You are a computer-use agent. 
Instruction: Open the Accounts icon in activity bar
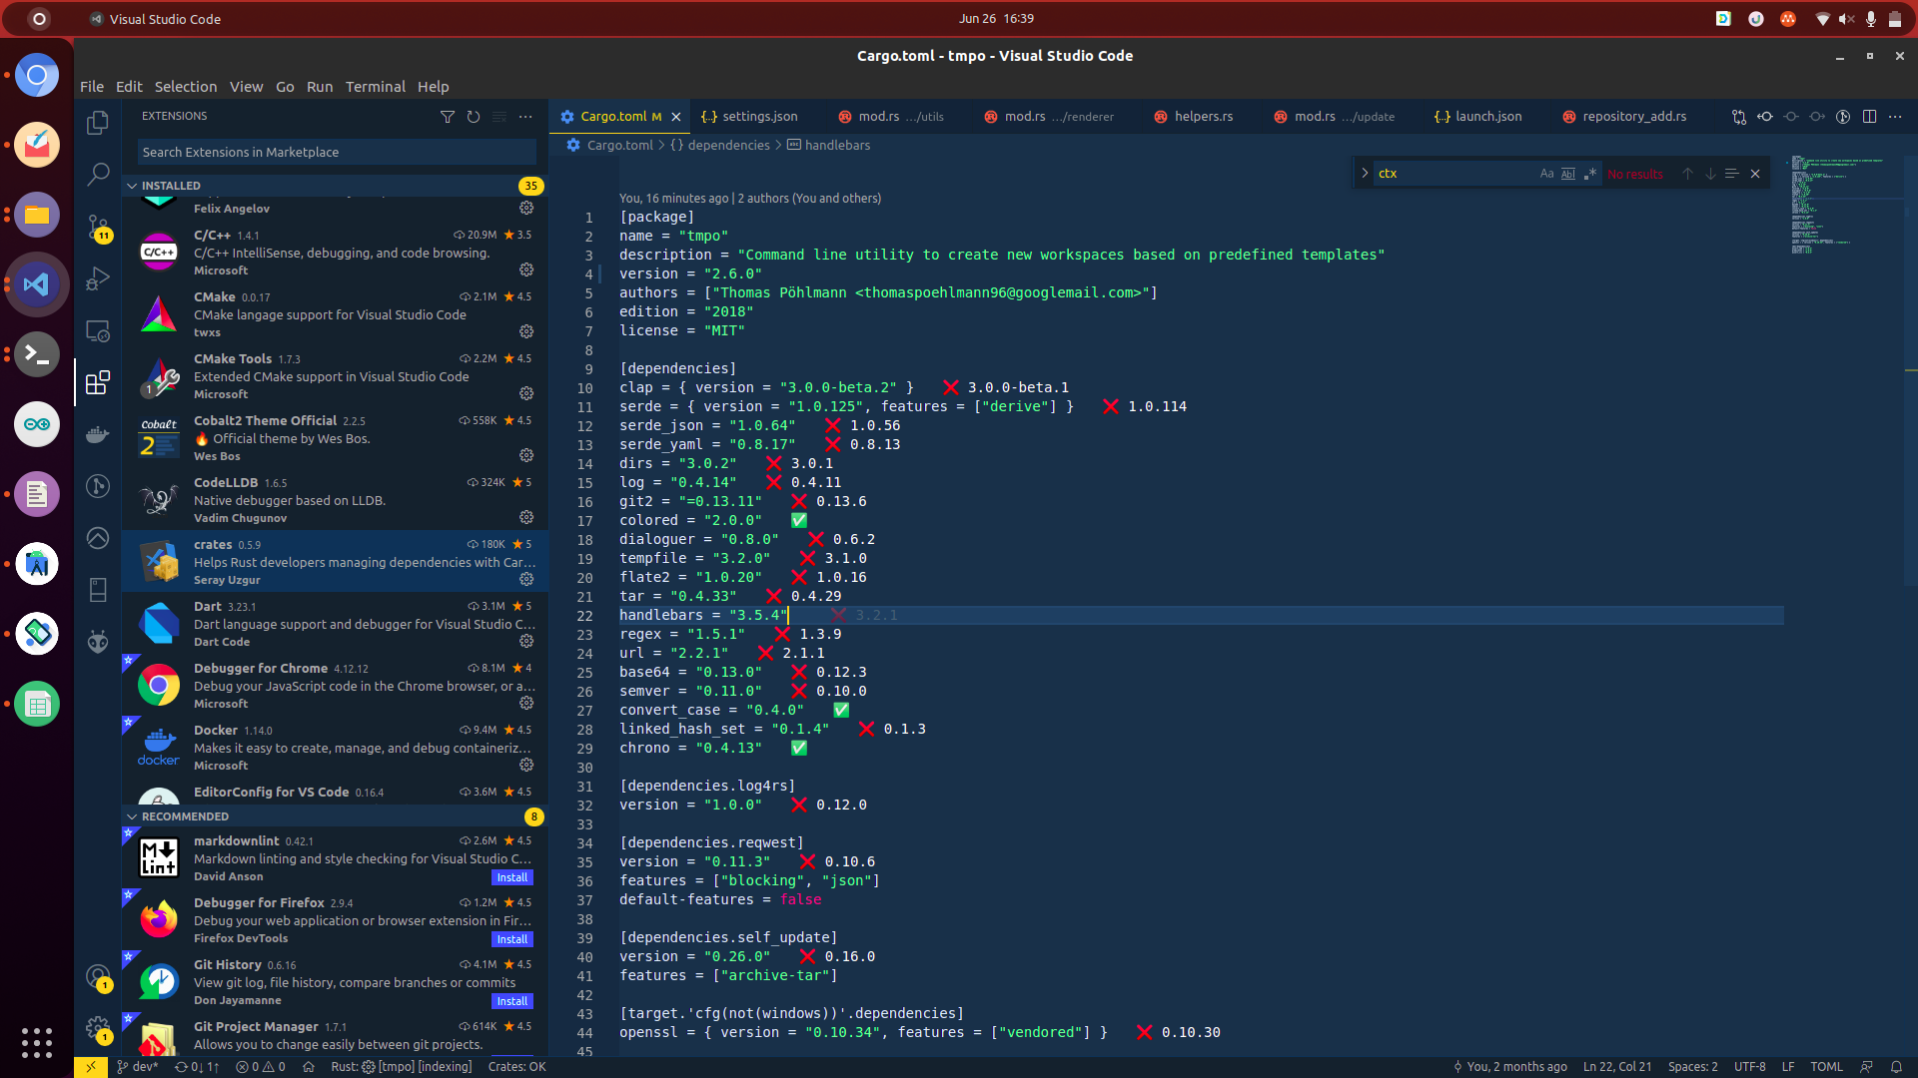(98, 977)
